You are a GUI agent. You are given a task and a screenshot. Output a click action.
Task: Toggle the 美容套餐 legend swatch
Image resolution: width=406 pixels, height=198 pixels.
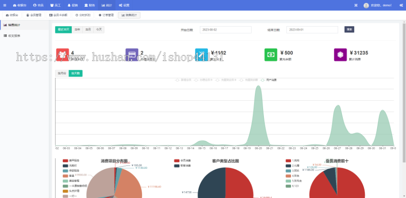(x=65, y=181)
